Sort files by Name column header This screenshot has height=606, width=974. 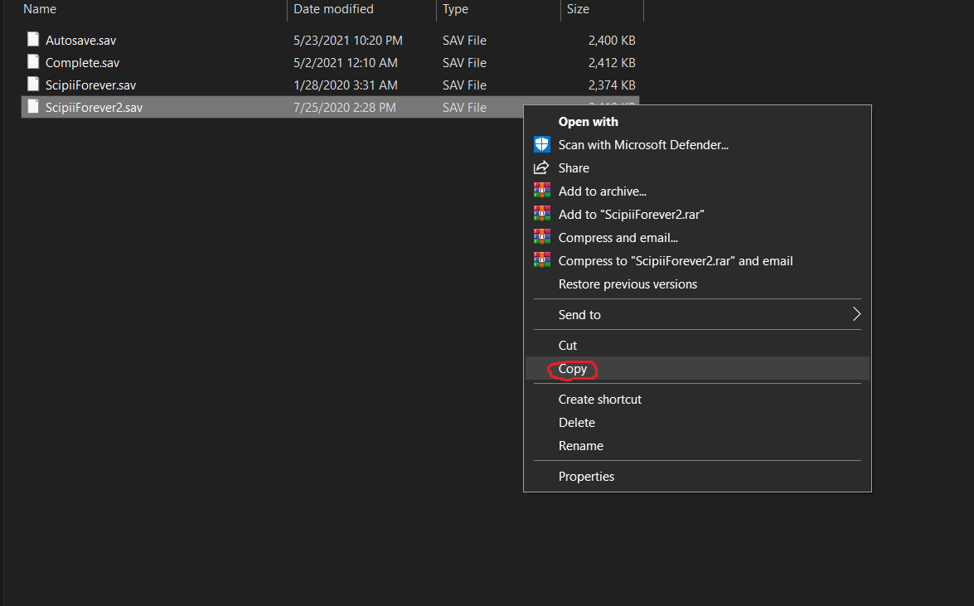(x=40, y=9)
